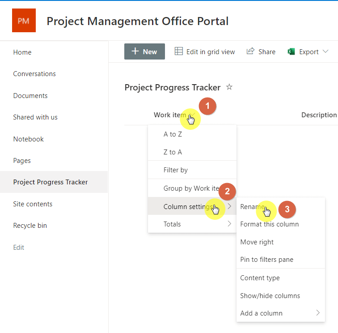Select Move right option

tap(281, 242)
